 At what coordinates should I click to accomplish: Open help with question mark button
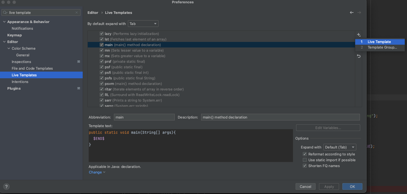tap(6, 187)
